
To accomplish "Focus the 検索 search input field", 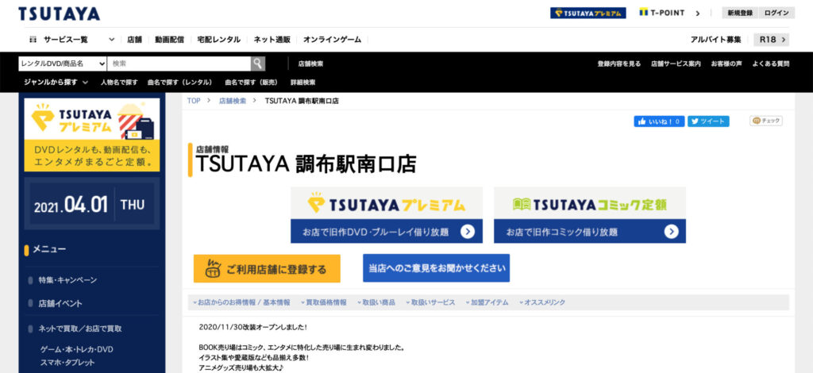I will (x=179, y=63).
